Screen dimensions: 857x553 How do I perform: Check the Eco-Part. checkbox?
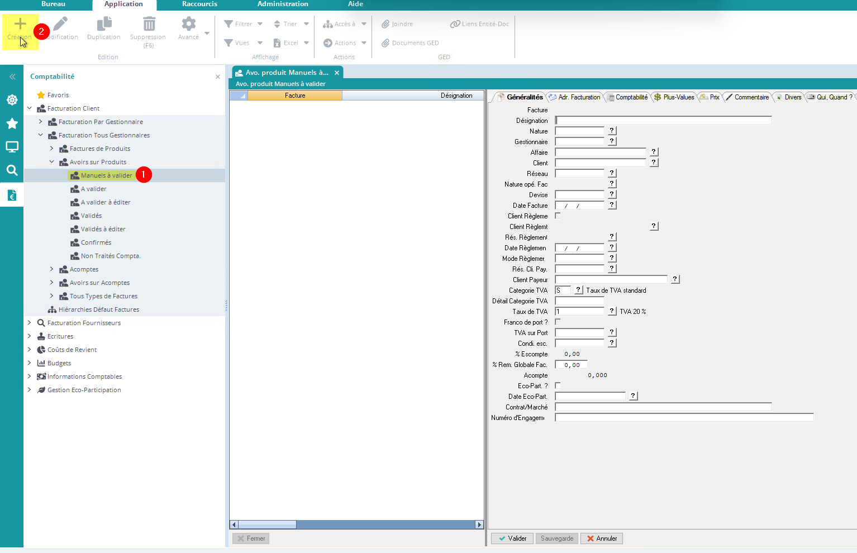(558, 385)
